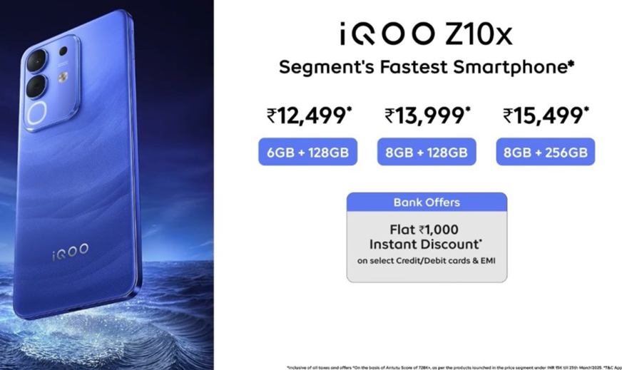This screenshot has height=370, width=622.
Task: Click the ₹12,499 price text
Action: tap(309, 115)
